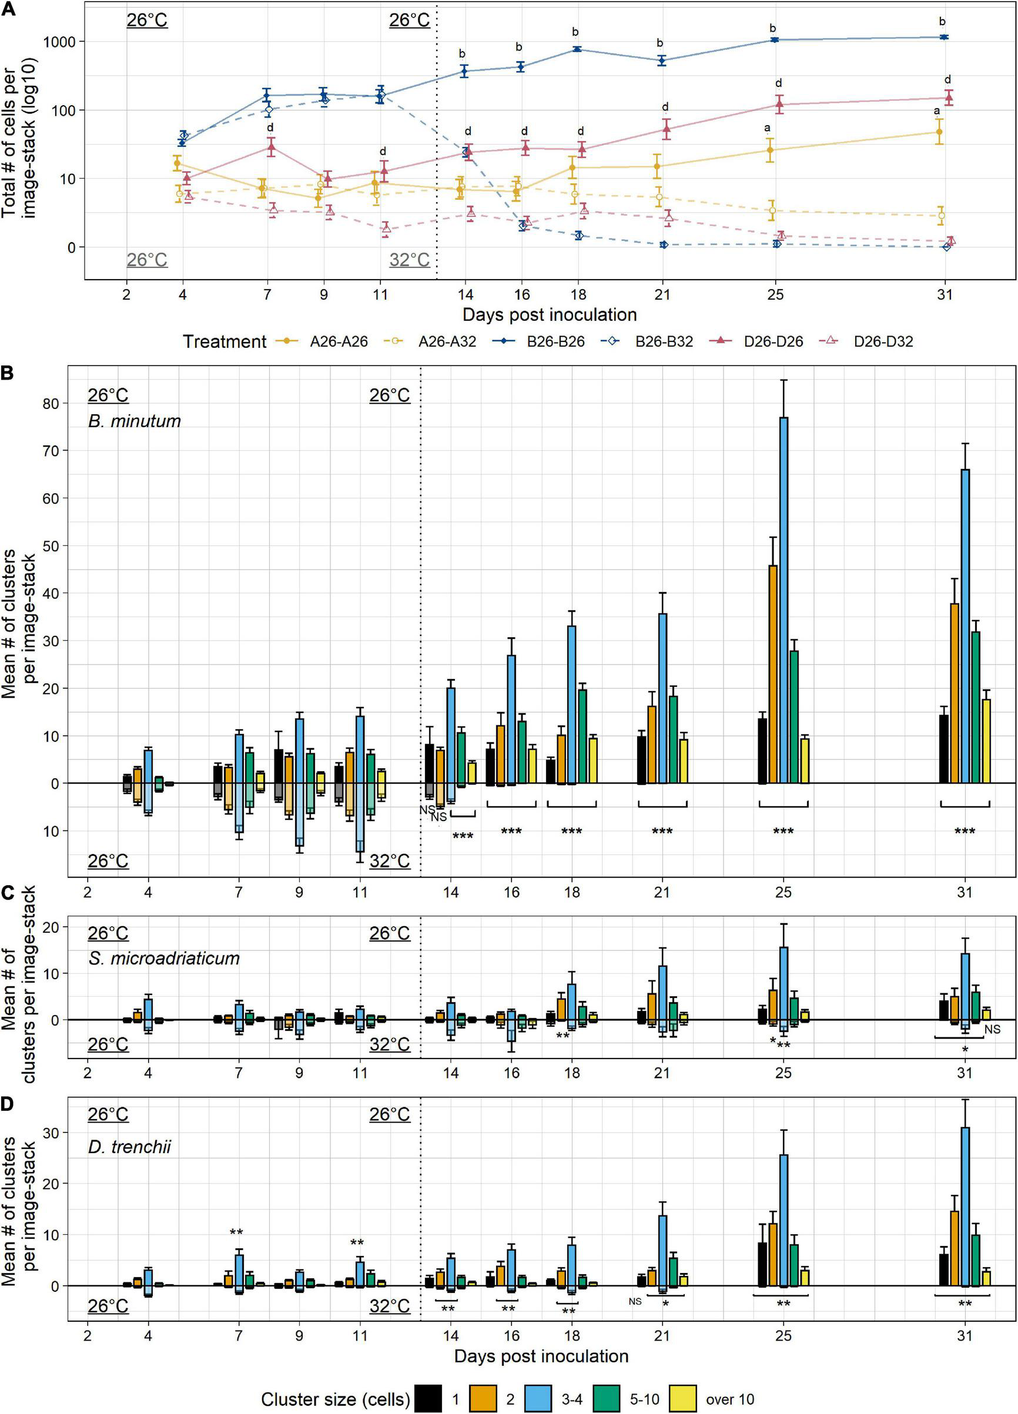This screenshot has width=1018, height=1414.
Task: Click the Cluster size (cells) legend title
Action: point(335,1399)
